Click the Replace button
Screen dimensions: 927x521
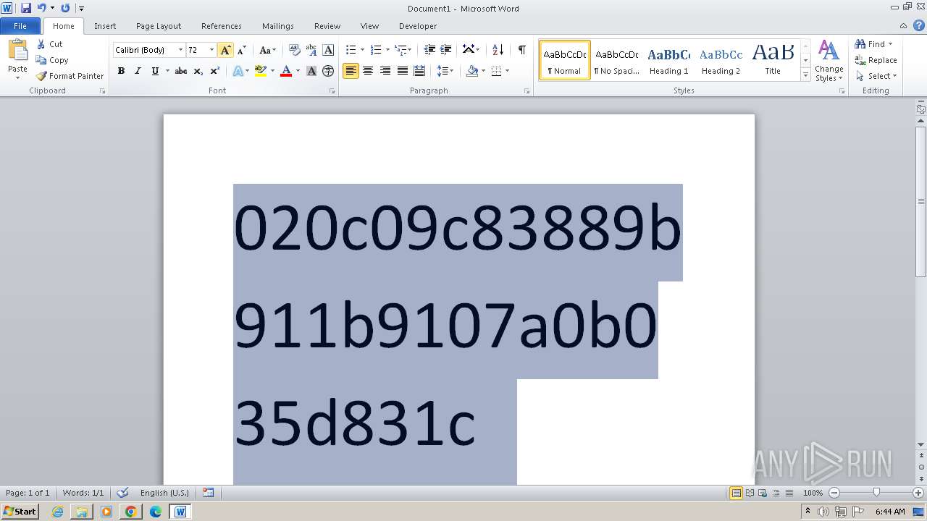pyautogui.click(x=876, y=60)
